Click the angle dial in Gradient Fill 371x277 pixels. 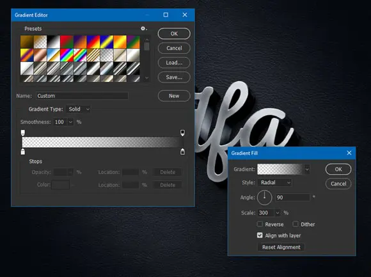265,198
